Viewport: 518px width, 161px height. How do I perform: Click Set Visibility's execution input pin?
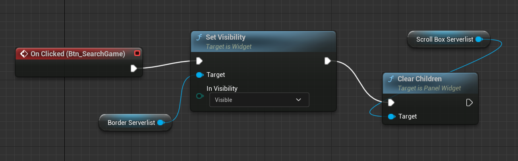199,61
